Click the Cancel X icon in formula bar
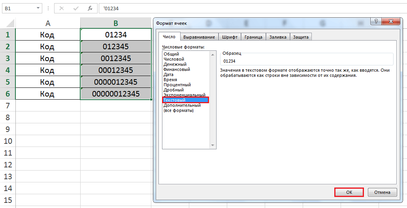 [62, 8]
